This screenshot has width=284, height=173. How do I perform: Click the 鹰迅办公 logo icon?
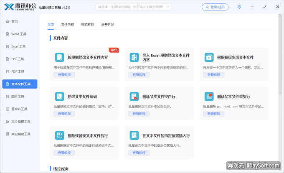click(9, 7)
